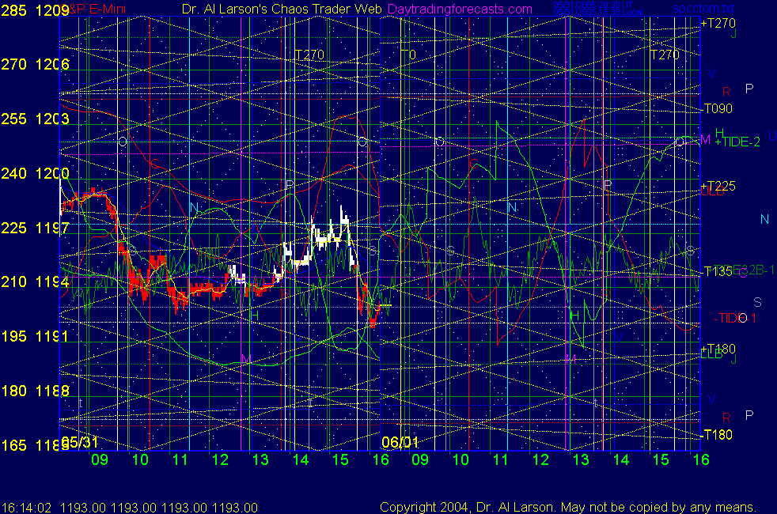777x514 pixels.
Task: Click the spcctom.txt file name label
Action: click(x=703, y=9)
